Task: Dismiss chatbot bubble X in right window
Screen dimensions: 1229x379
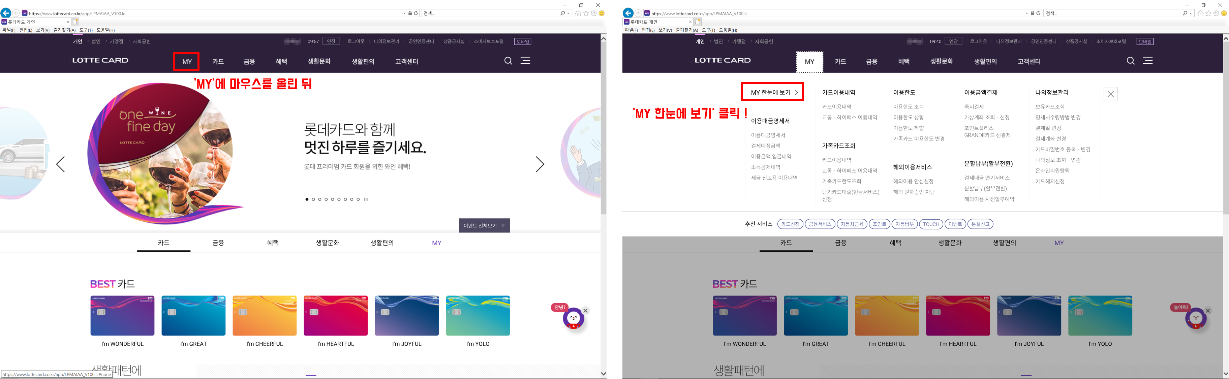Action: click(x=1207, y=310)
